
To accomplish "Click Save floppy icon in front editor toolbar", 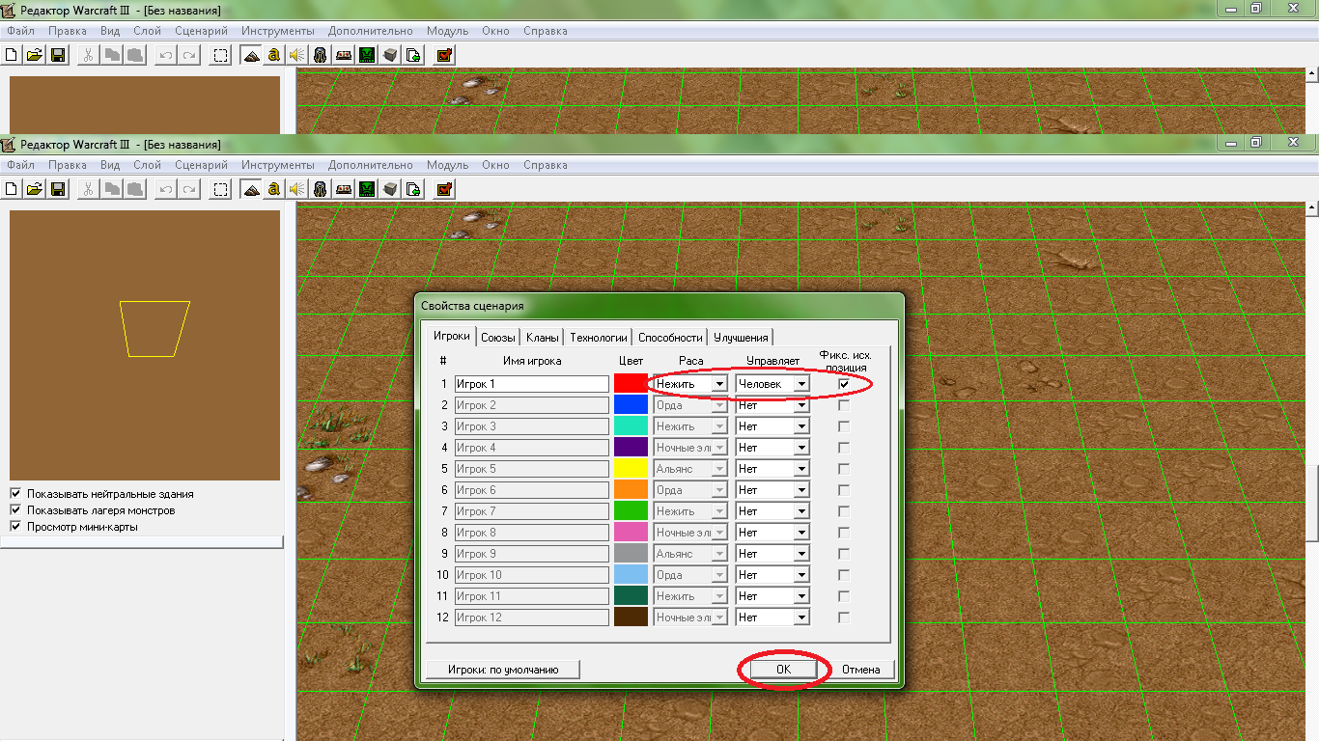I will coord(58,189).
